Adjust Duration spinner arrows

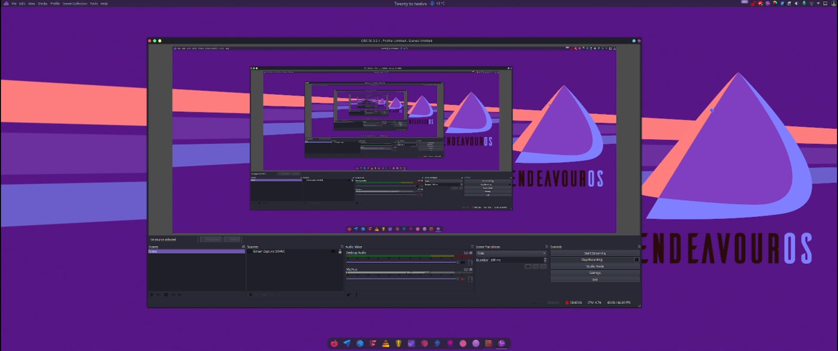(545, 260)
